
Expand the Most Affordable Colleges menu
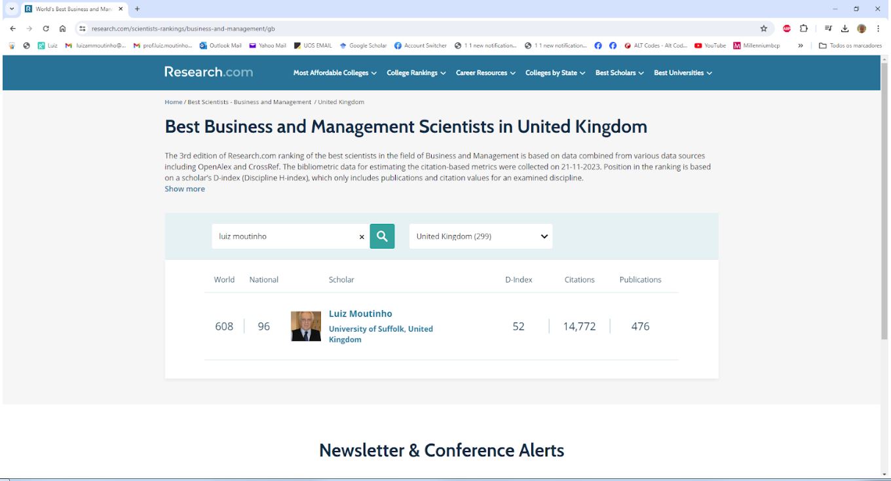click(x=335, y=73)
